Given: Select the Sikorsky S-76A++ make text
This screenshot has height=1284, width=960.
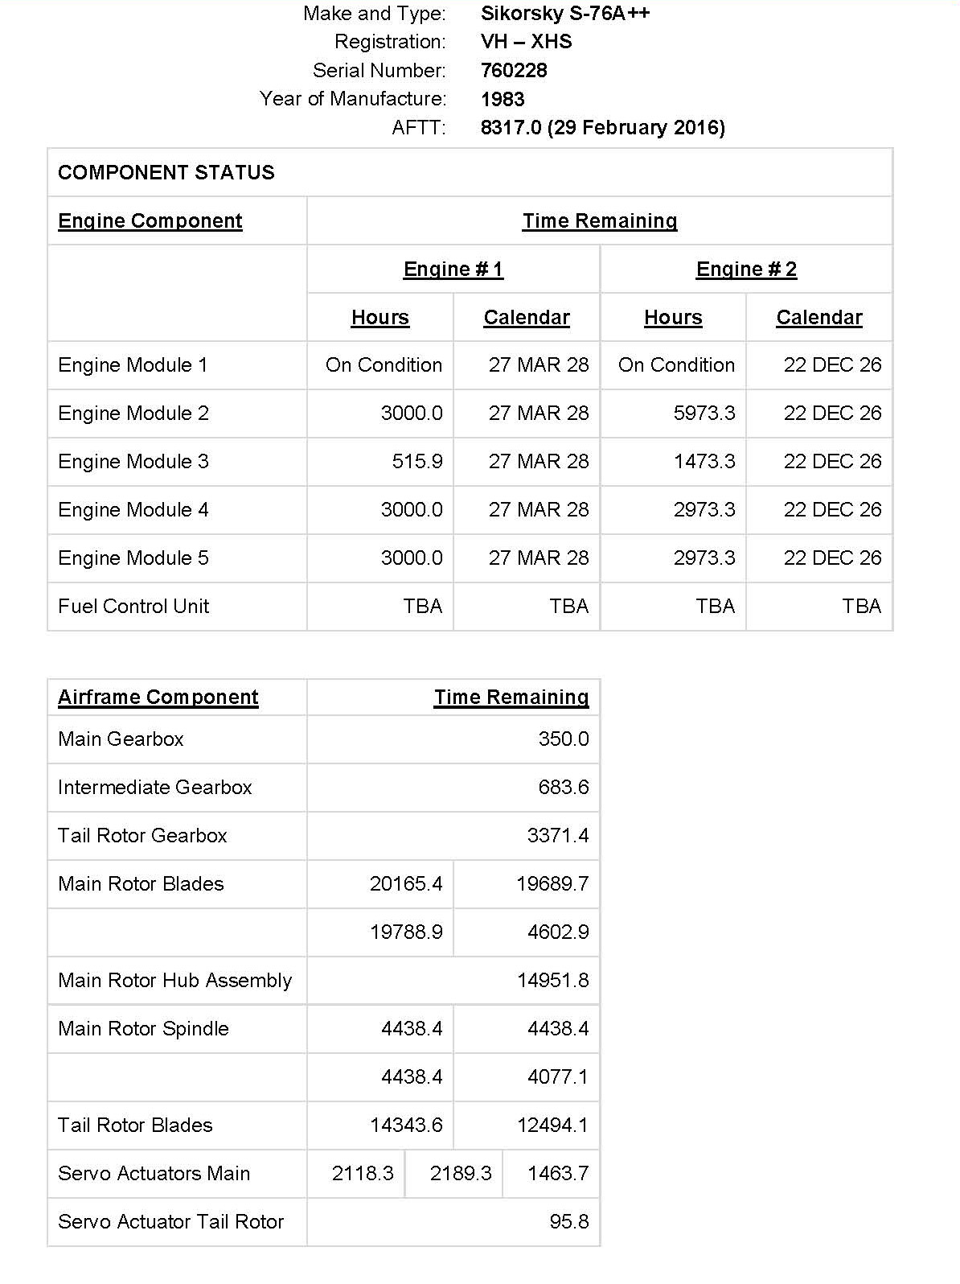Looking at the screenshot, I should (565, 14).
